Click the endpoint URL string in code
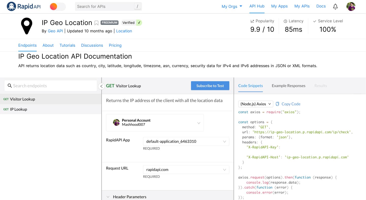Screen dimensions: 366x200 pyautogui.click(x=302, y=132)
